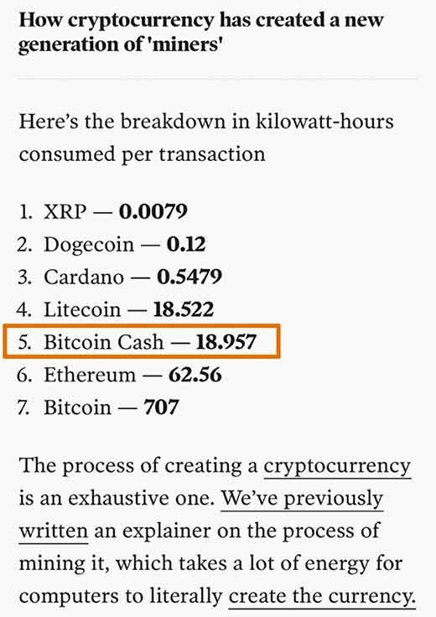Click the bold value 18.957
436x617 pixels.
226,342
